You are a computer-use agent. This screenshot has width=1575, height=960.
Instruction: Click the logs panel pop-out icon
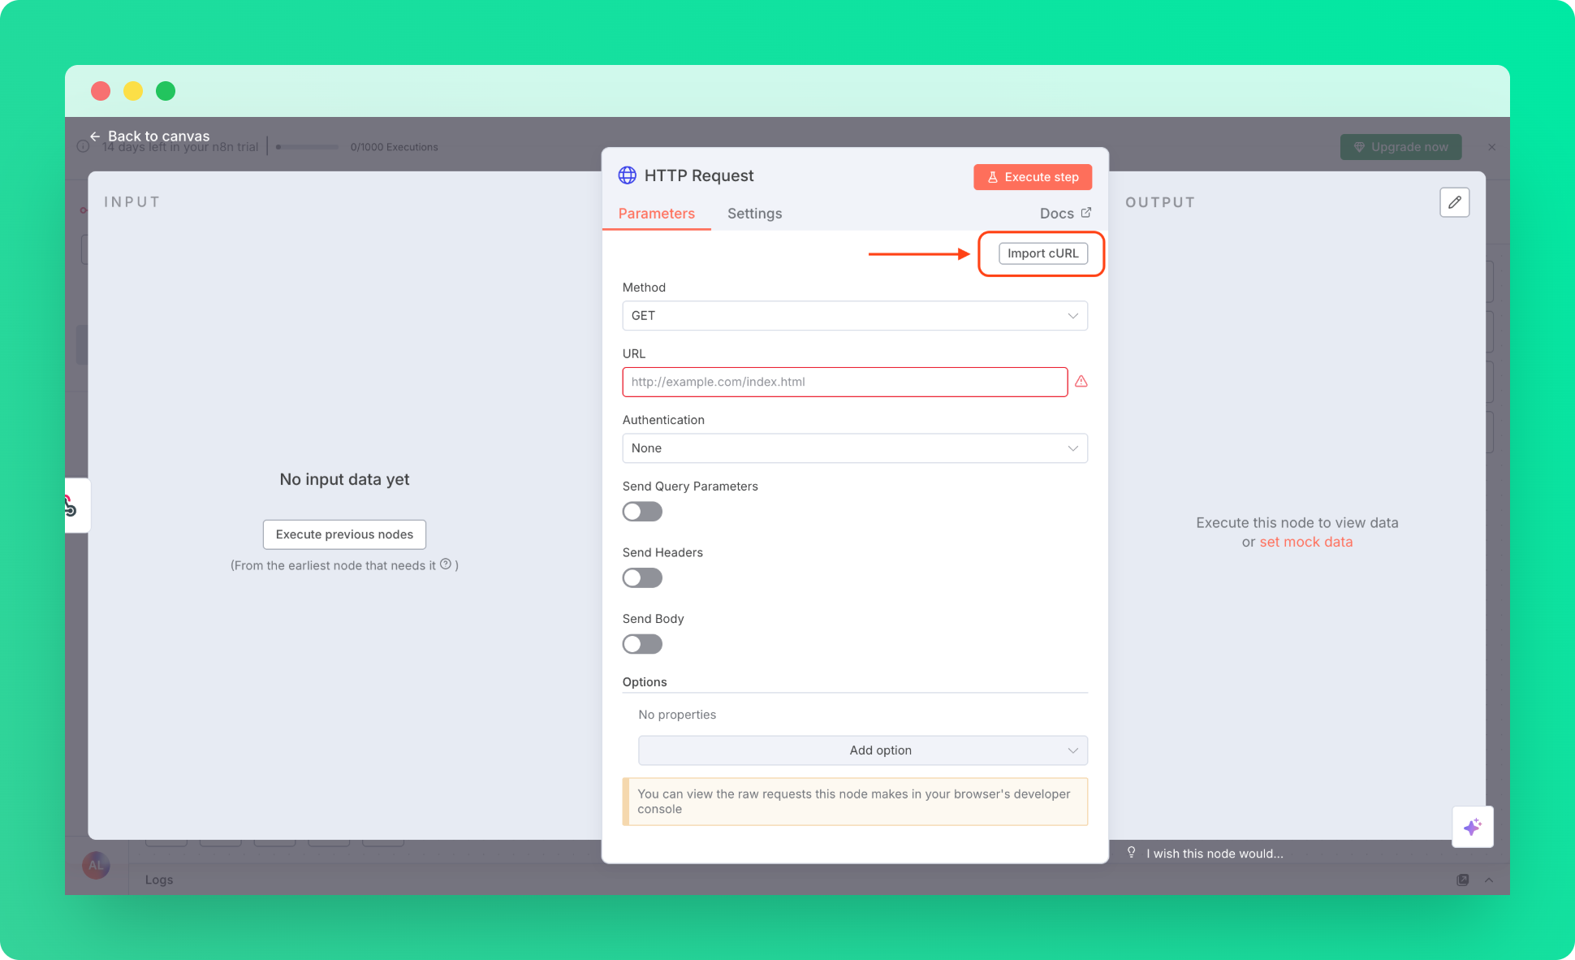click(1462, 880)
